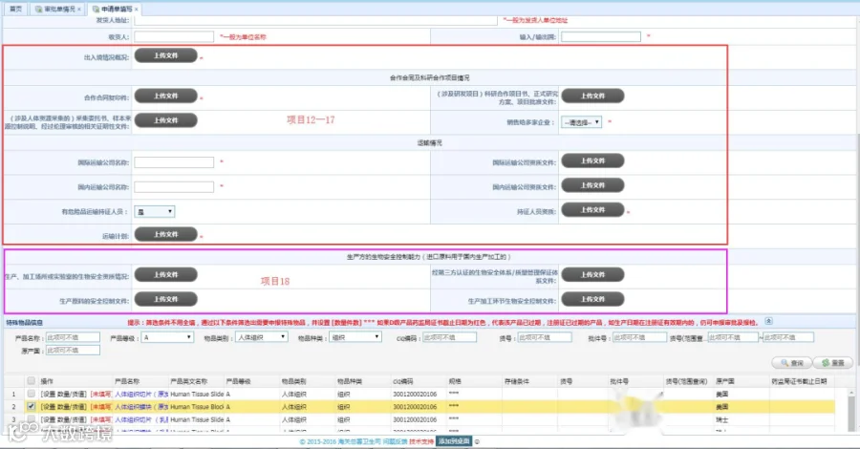This screenshot has width=860, height=449.
Task: Close the 申请单填写 tab
Action: tap(137, 10)
